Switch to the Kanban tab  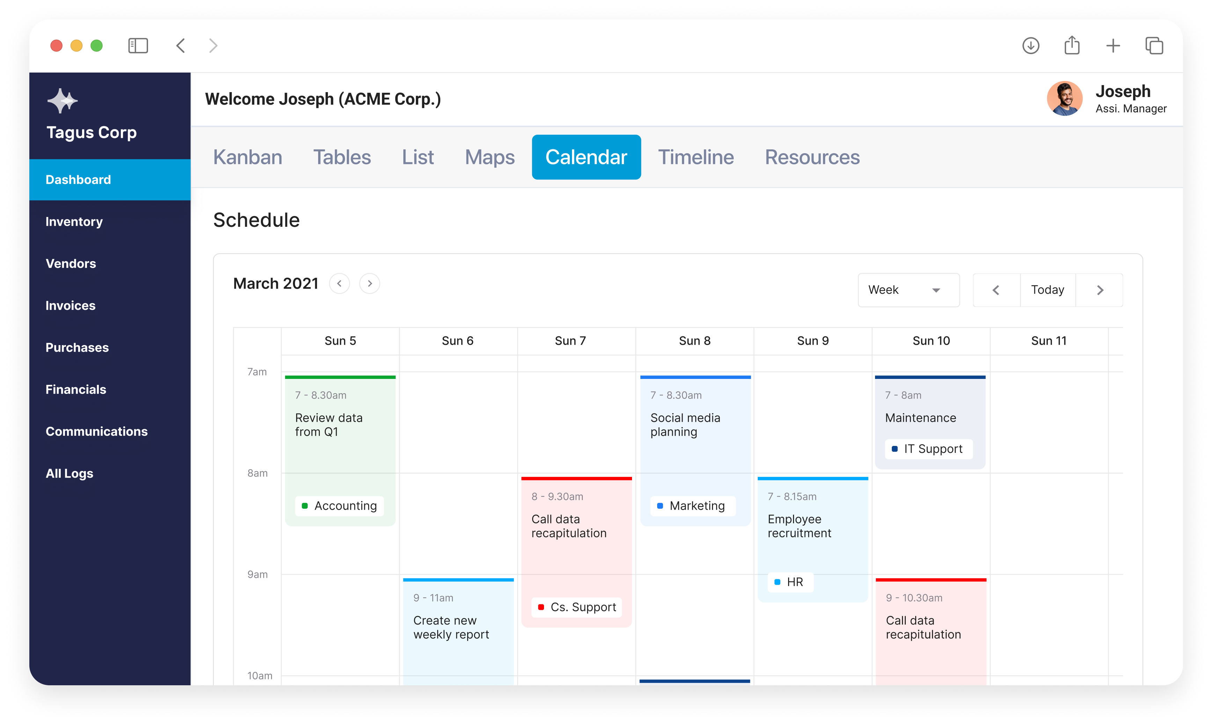(248, 157)
